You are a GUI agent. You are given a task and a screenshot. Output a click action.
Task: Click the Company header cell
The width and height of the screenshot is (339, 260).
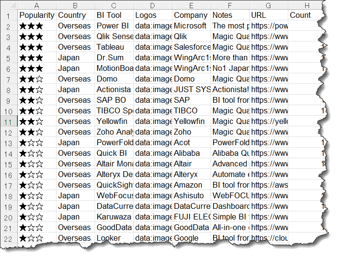coord(192,15)
